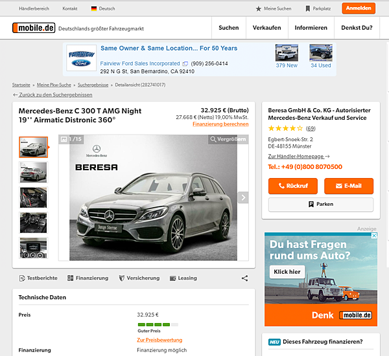This screenshot has width=389, height=356.
Task: Open the Versicherung tab
Action: [139, 278]
